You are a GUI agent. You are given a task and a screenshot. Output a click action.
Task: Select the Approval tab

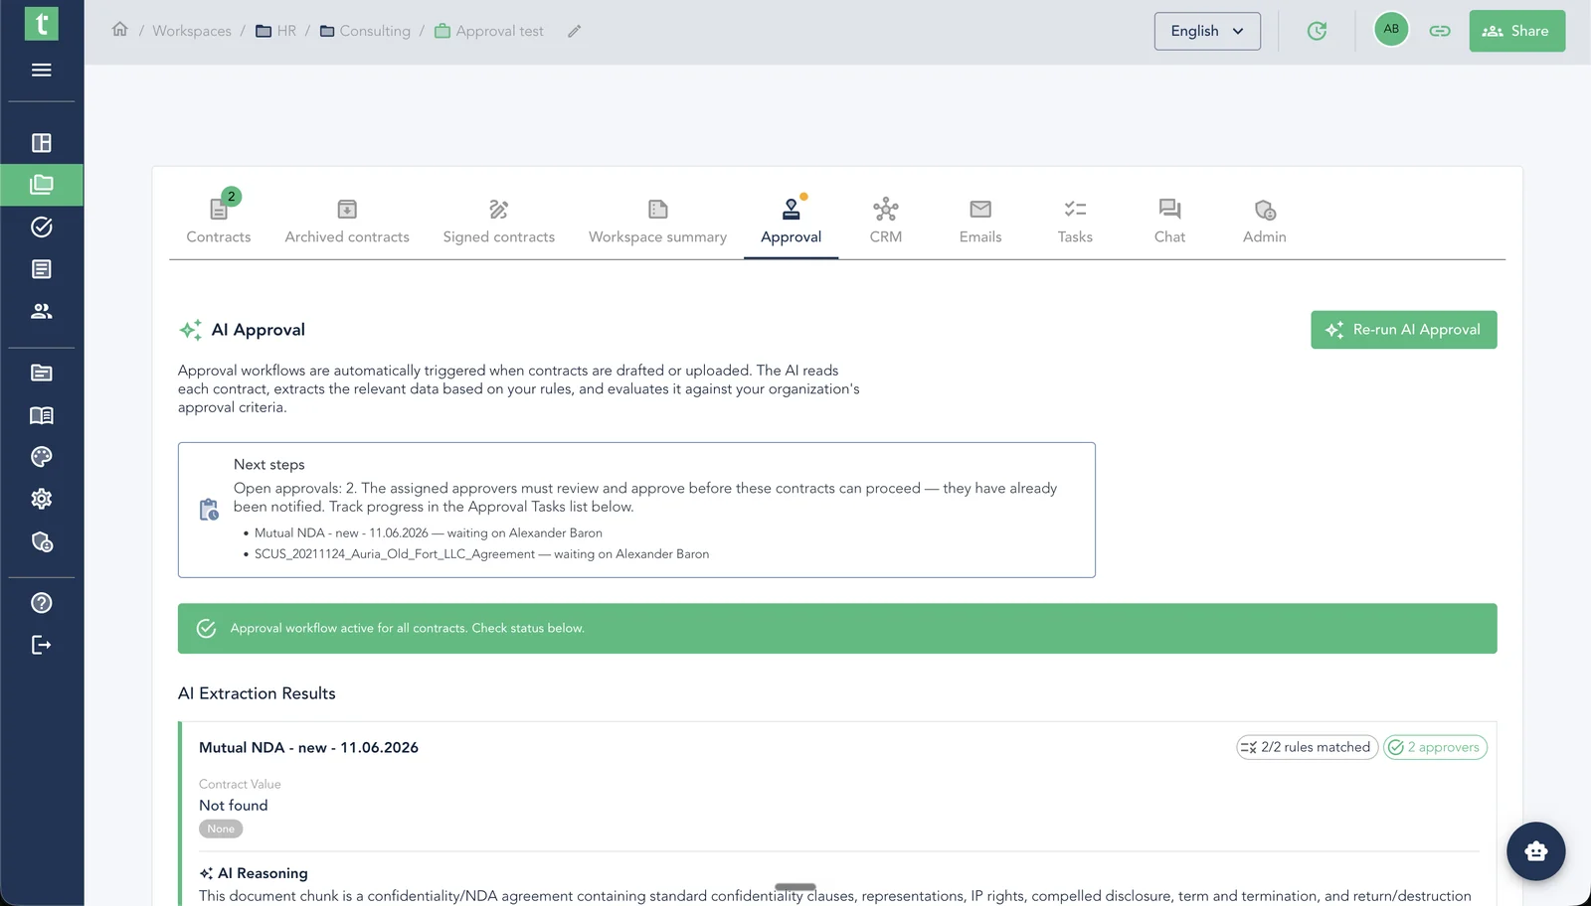coord(791,219)
